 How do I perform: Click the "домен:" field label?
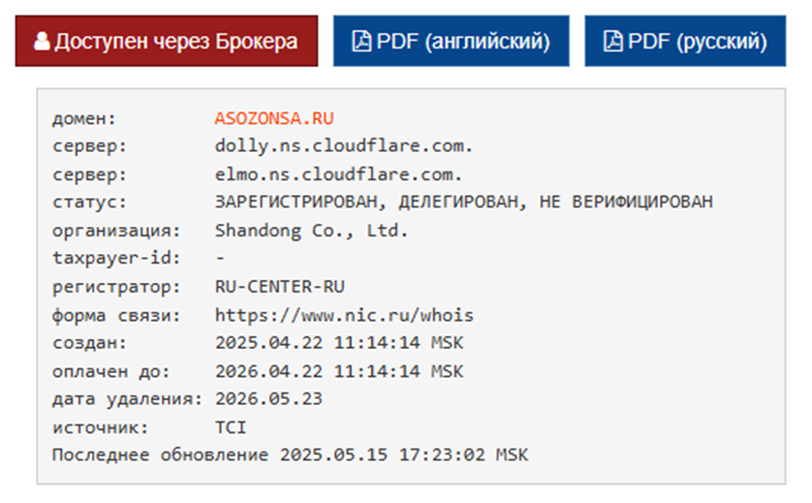coord(83,119)
